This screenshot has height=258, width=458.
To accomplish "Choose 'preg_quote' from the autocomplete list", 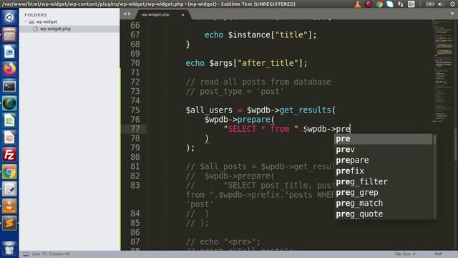I will pos(384,214).
